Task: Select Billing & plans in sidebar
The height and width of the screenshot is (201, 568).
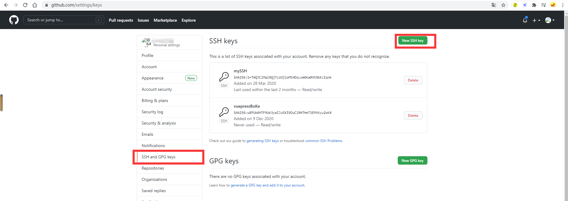Action: click(x=169, y=100)
